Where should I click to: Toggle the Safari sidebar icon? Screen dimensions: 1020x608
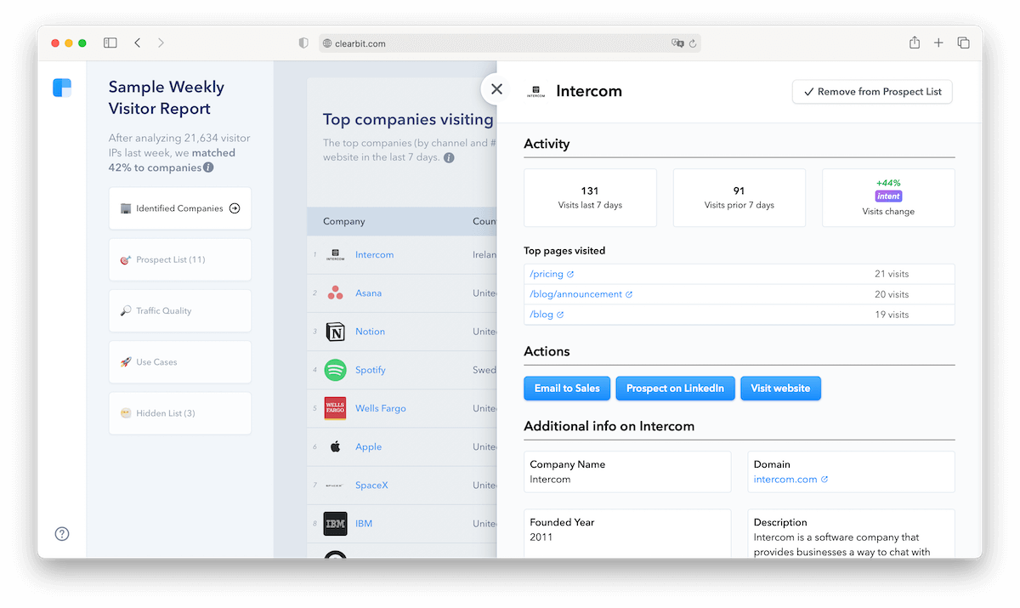tap(110, 43)
